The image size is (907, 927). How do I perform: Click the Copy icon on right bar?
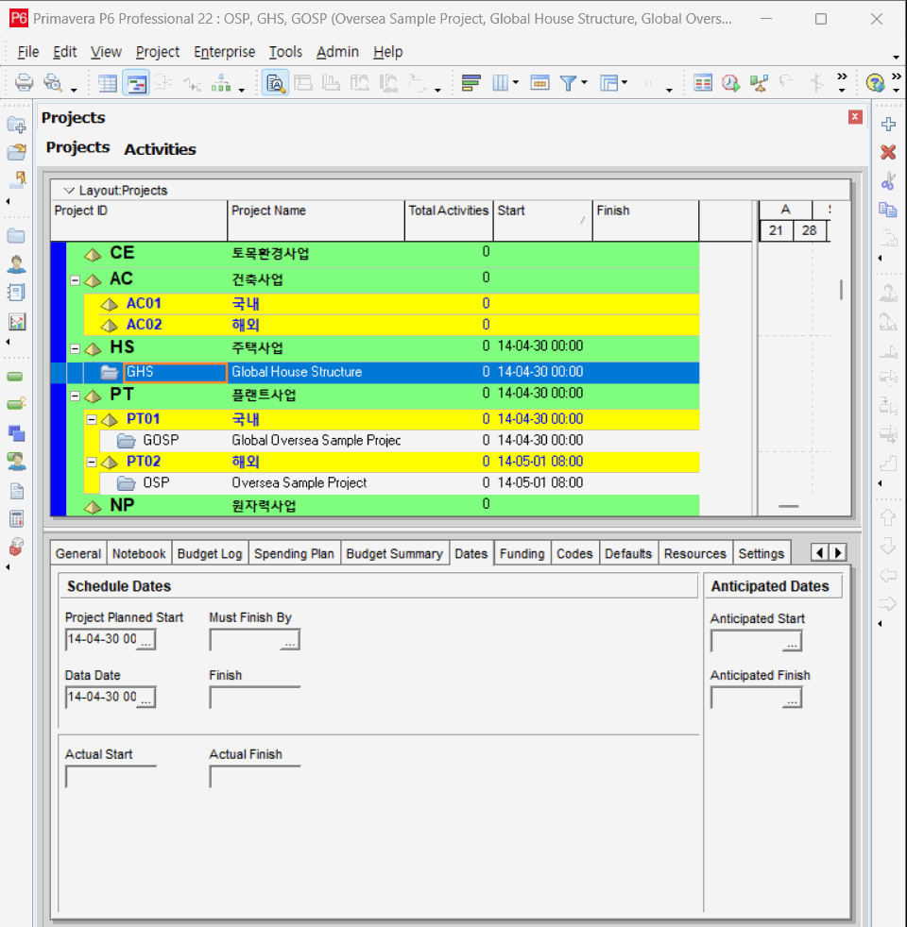[x=888, y=210]
